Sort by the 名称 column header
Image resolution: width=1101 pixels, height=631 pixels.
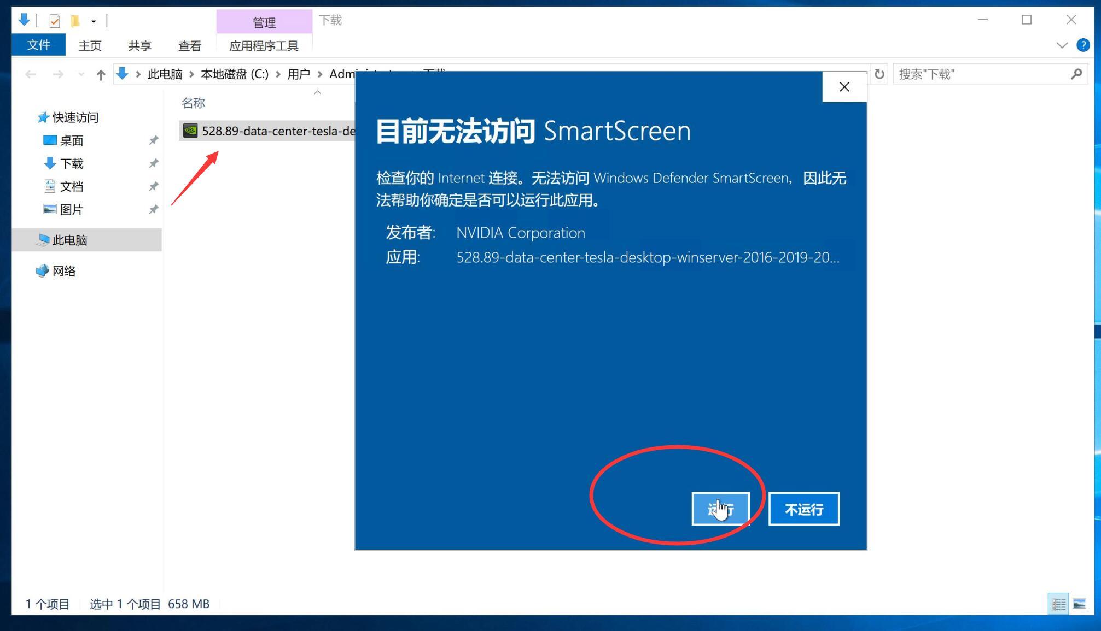tap(193, 103)
